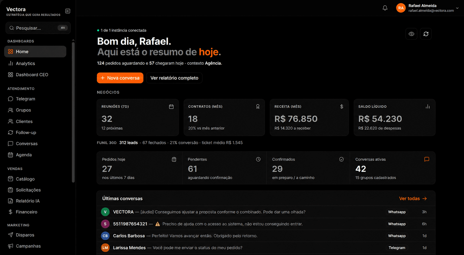This screenshot has height=255, width=464.
Task: Open the Home dashboard
Action: (35, 52)
